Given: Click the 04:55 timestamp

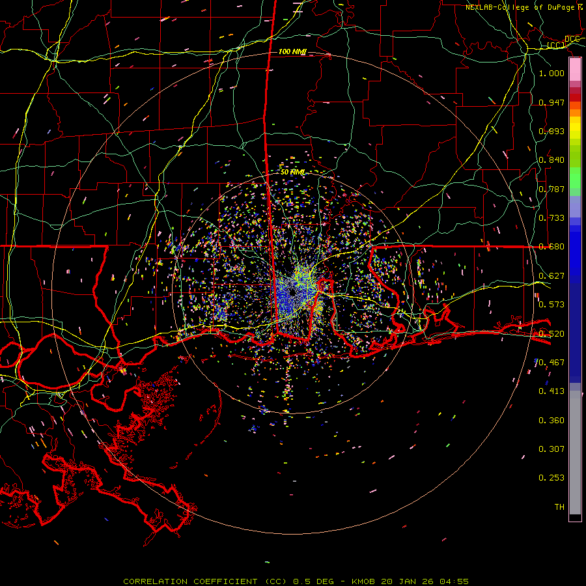Looking at the screenshot, I should pos(454,581).
